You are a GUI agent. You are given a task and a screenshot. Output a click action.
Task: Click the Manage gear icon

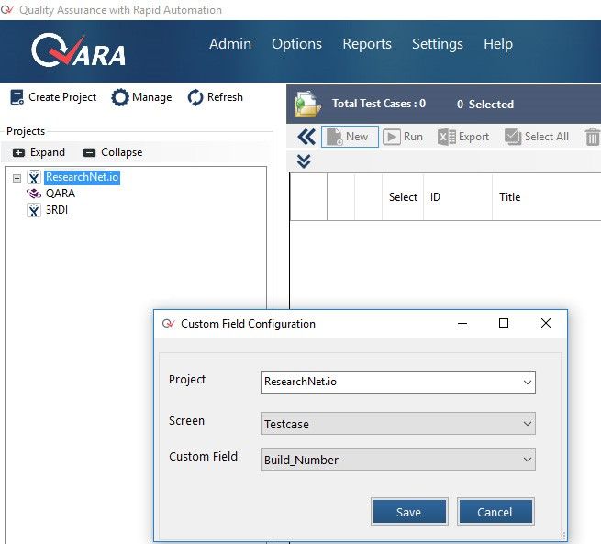pos(120,97)
